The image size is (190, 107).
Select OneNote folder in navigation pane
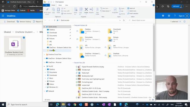tap(52, 51)
